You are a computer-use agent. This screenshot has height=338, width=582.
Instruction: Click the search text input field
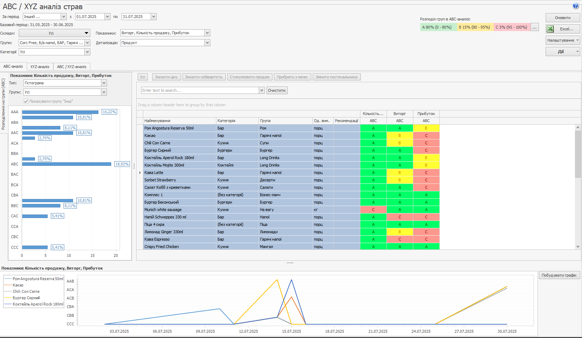tap(200, 90)
